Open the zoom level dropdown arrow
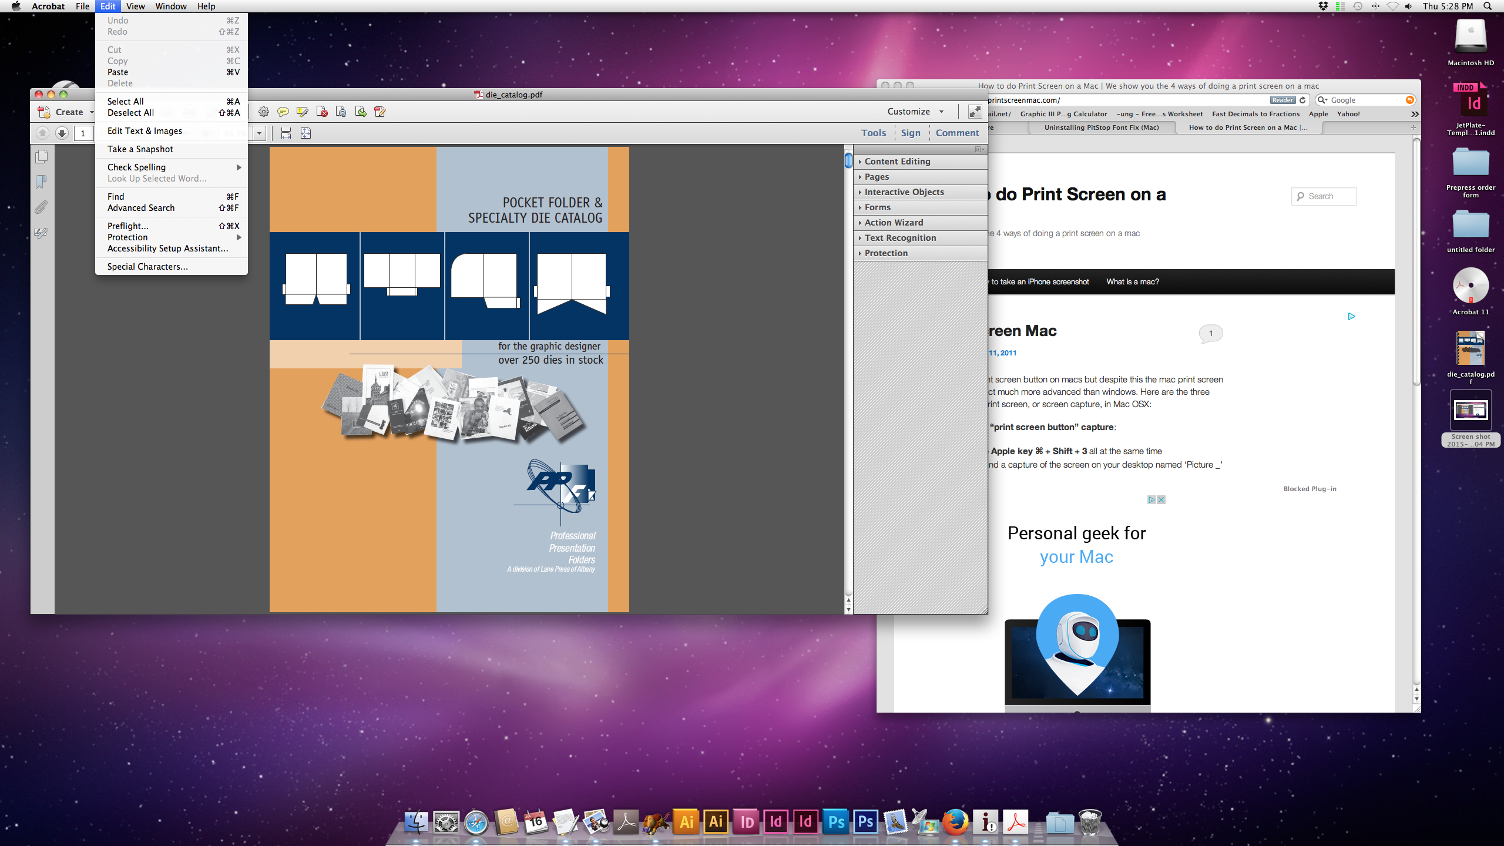Image resolution: width=1504 pixels, height=846 pixels. coord(259,133)
